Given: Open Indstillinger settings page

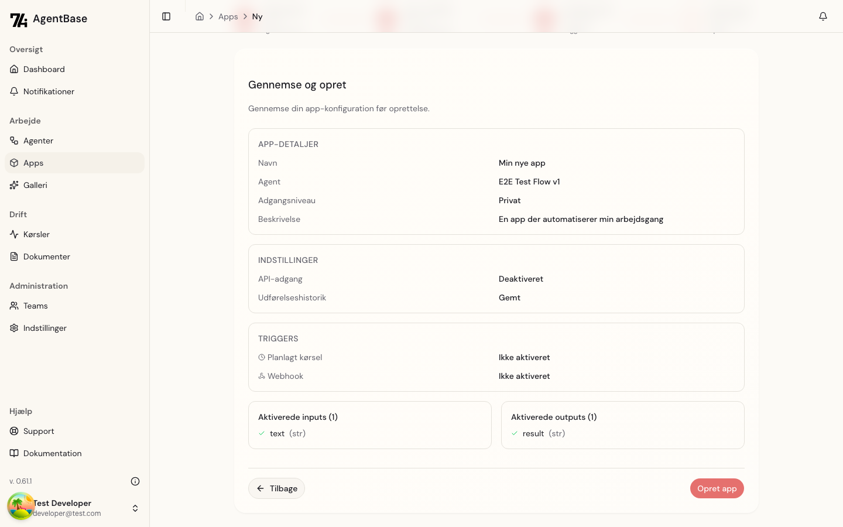Looking at the screenshot, I should point(44,328).
